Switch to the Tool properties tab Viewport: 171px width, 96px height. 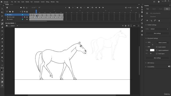click(x=147, y=9)
